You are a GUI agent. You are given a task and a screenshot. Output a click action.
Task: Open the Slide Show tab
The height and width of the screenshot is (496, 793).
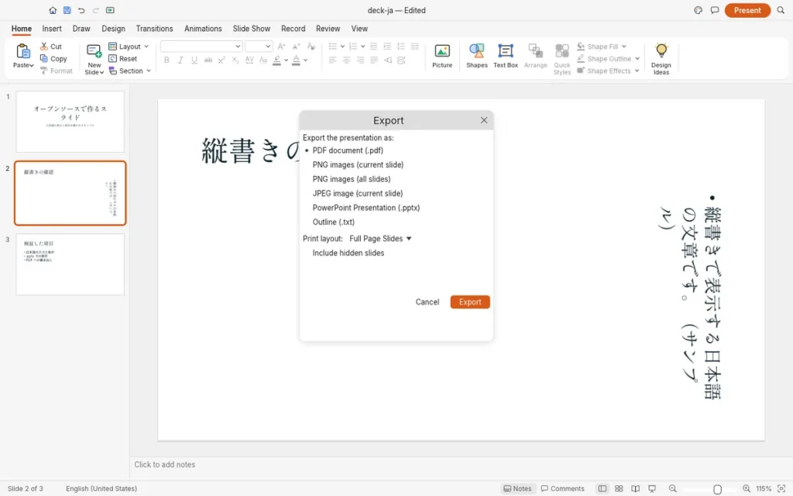[x=252, y=29]
